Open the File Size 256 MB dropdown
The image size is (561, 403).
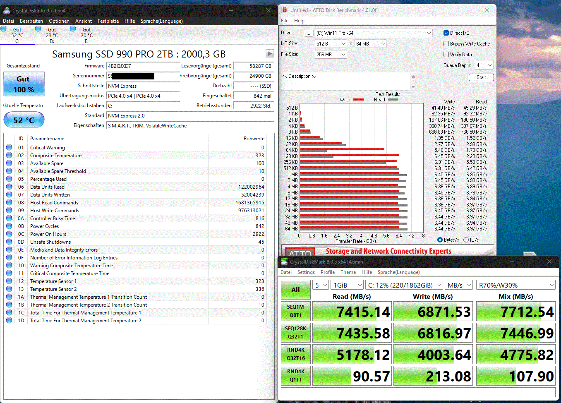click(x=331, y=54)
